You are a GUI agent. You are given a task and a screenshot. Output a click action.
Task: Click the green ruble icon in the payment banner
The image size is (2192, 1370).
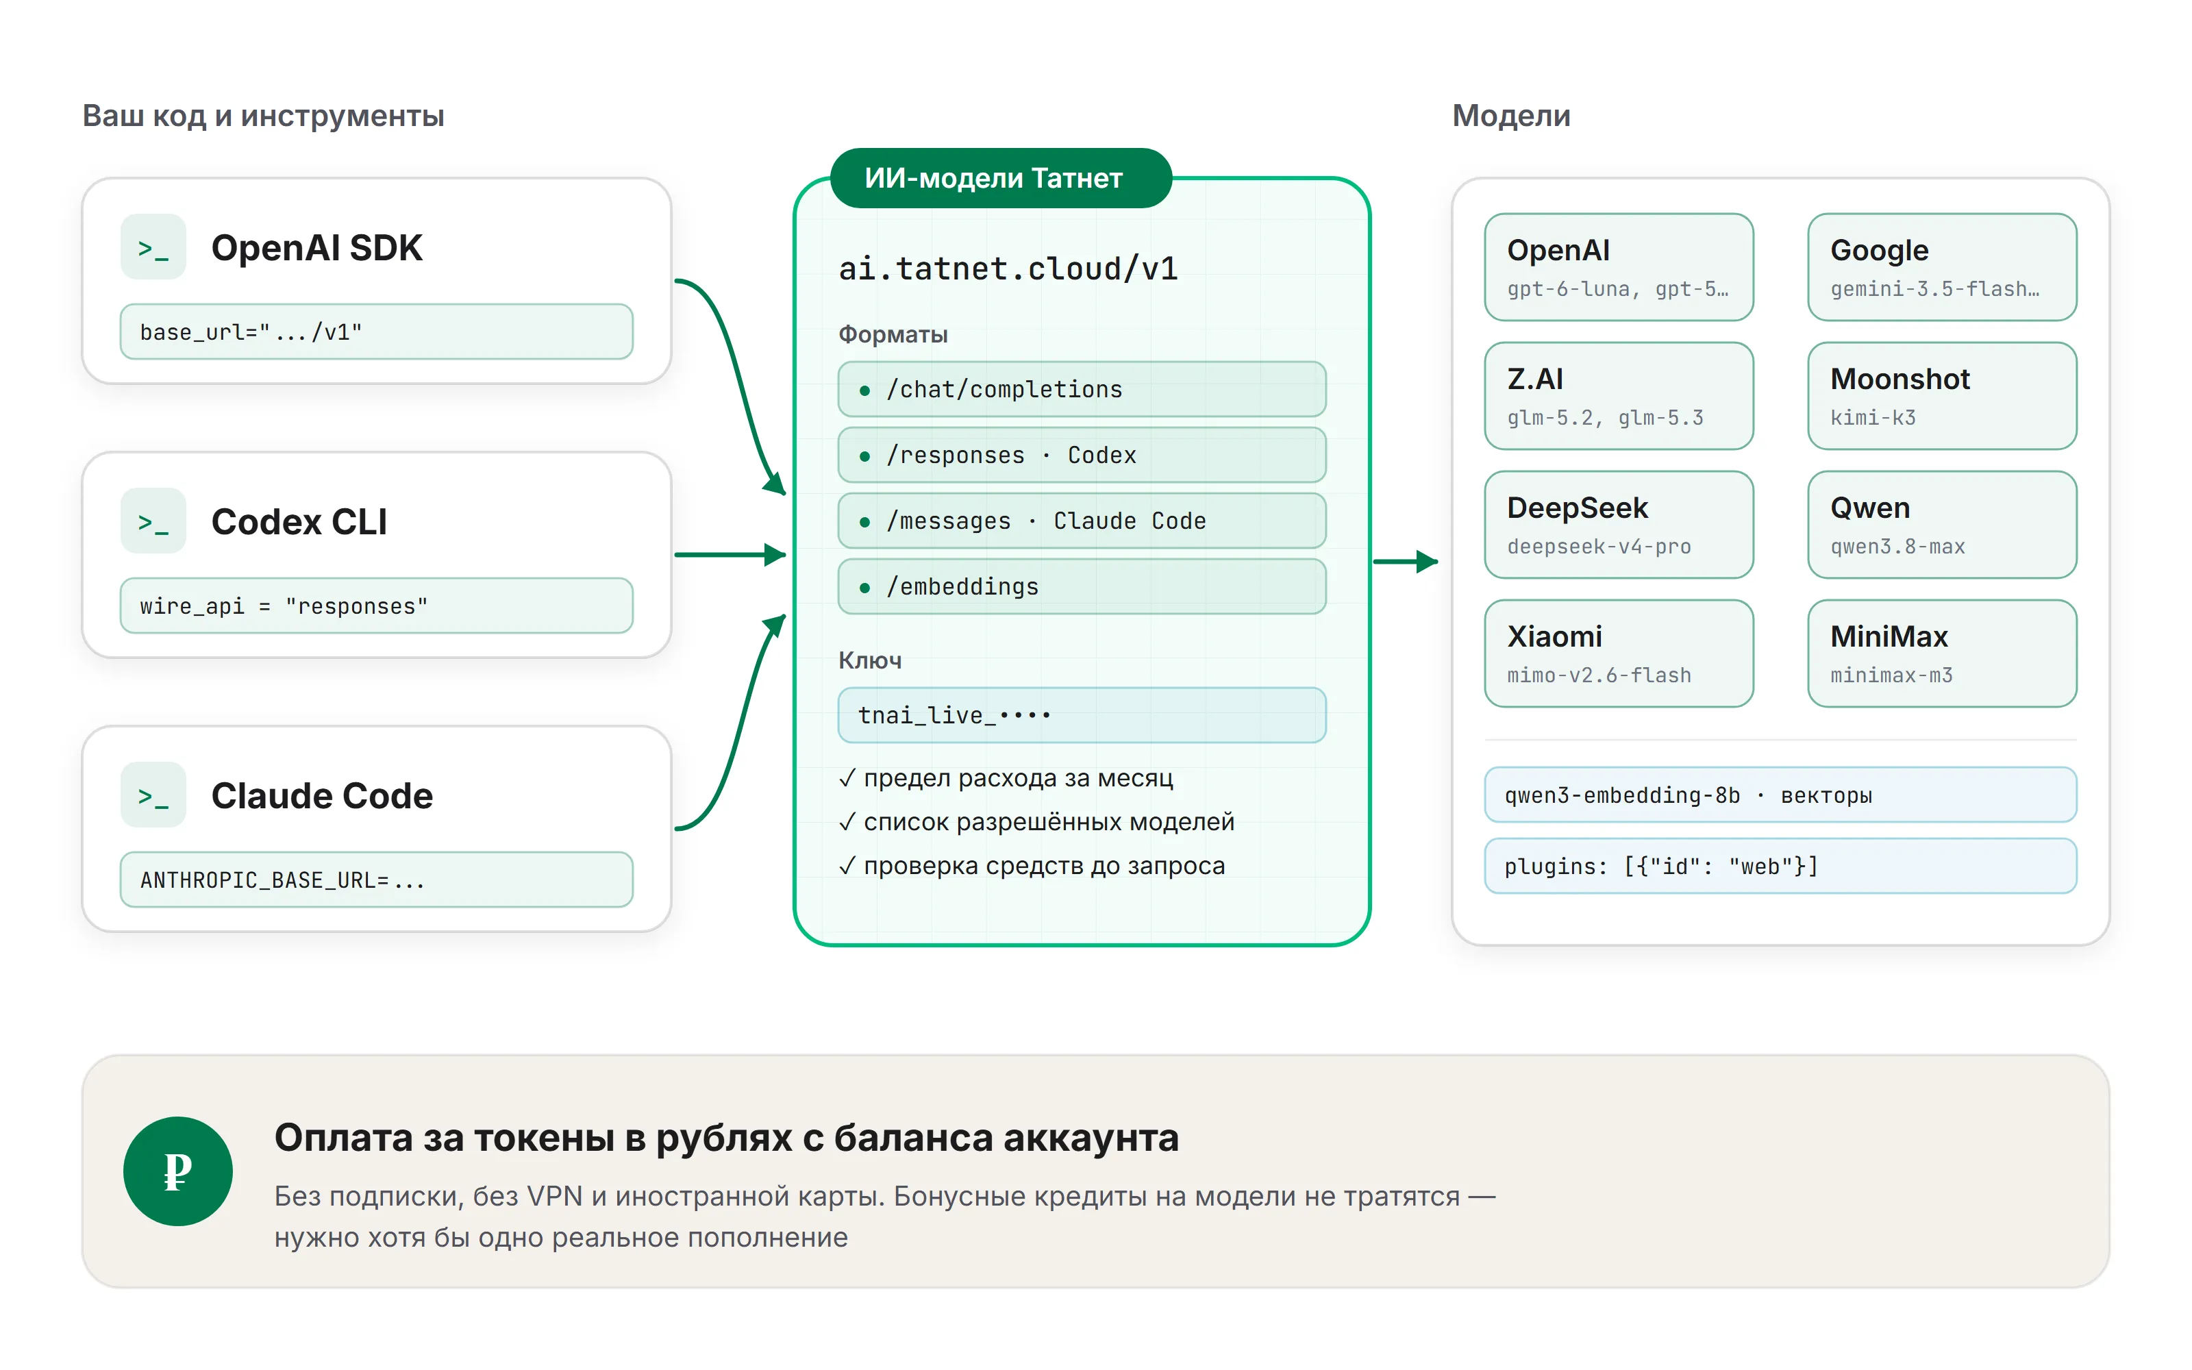[177, 1171]
